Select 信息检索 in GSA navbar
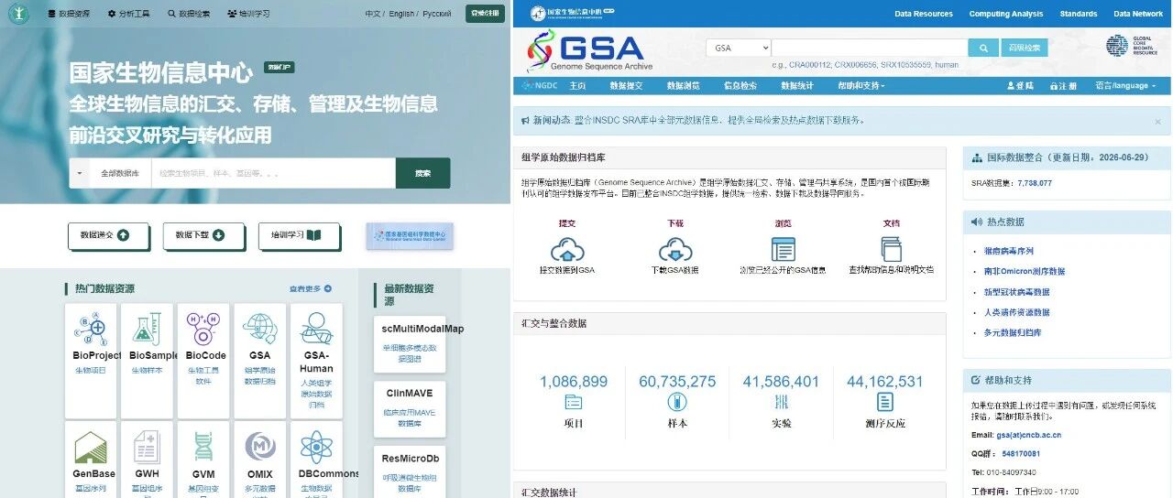1173x498 pixels. [740, 85]
